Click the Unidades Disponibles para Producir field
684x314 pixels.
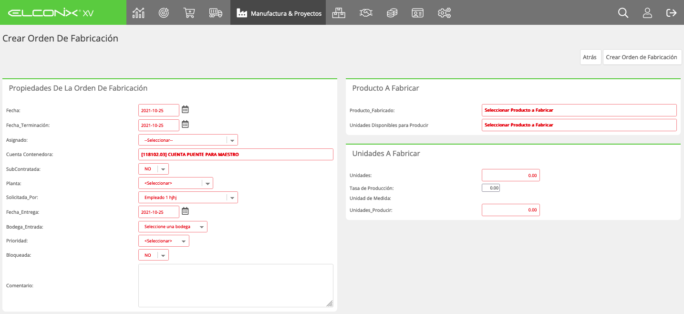tap(579, 125)
